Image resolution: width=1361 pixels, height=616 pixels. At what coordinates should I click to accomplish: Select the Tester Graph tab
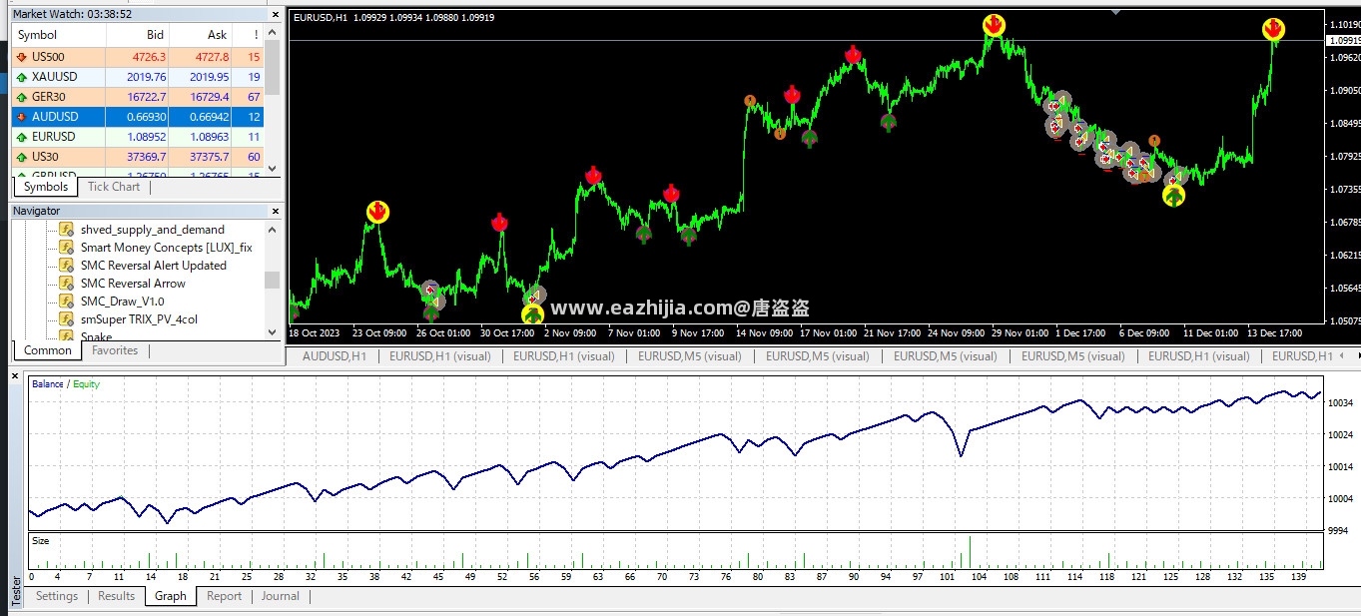pyautogui.click(x=171, y=596)
